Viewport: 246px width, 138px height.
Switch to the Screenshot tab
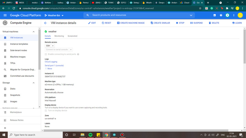point(72,36)
